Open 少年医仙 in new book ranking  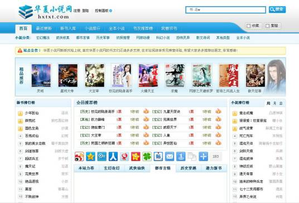(x=32, y=113)
